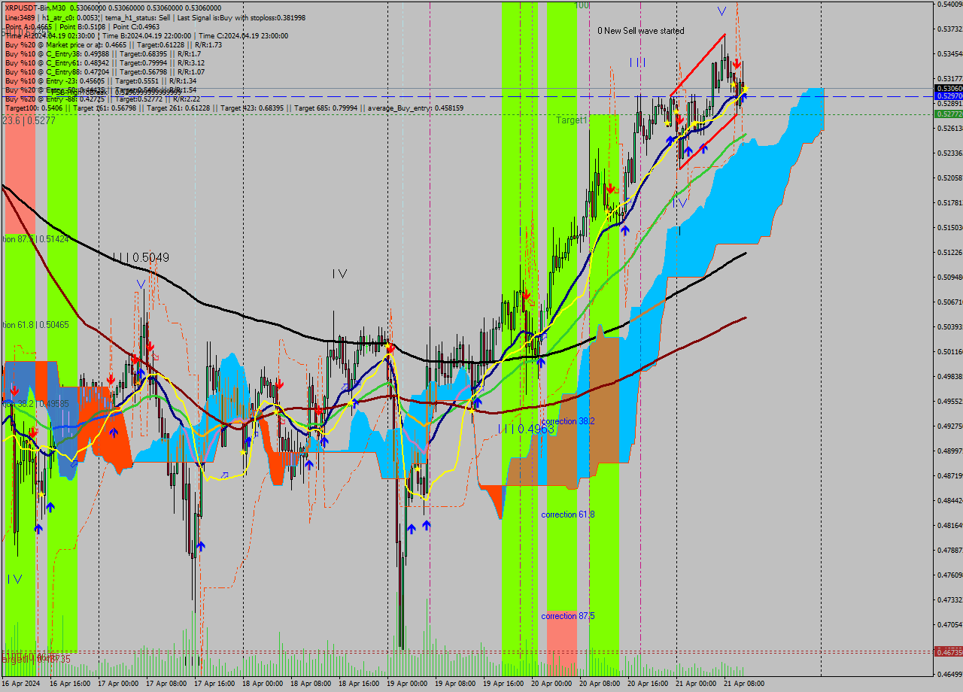963x692 pixels.
Task: Click the blue 'correction 61.8' label
Action: (x=568, y=514)
